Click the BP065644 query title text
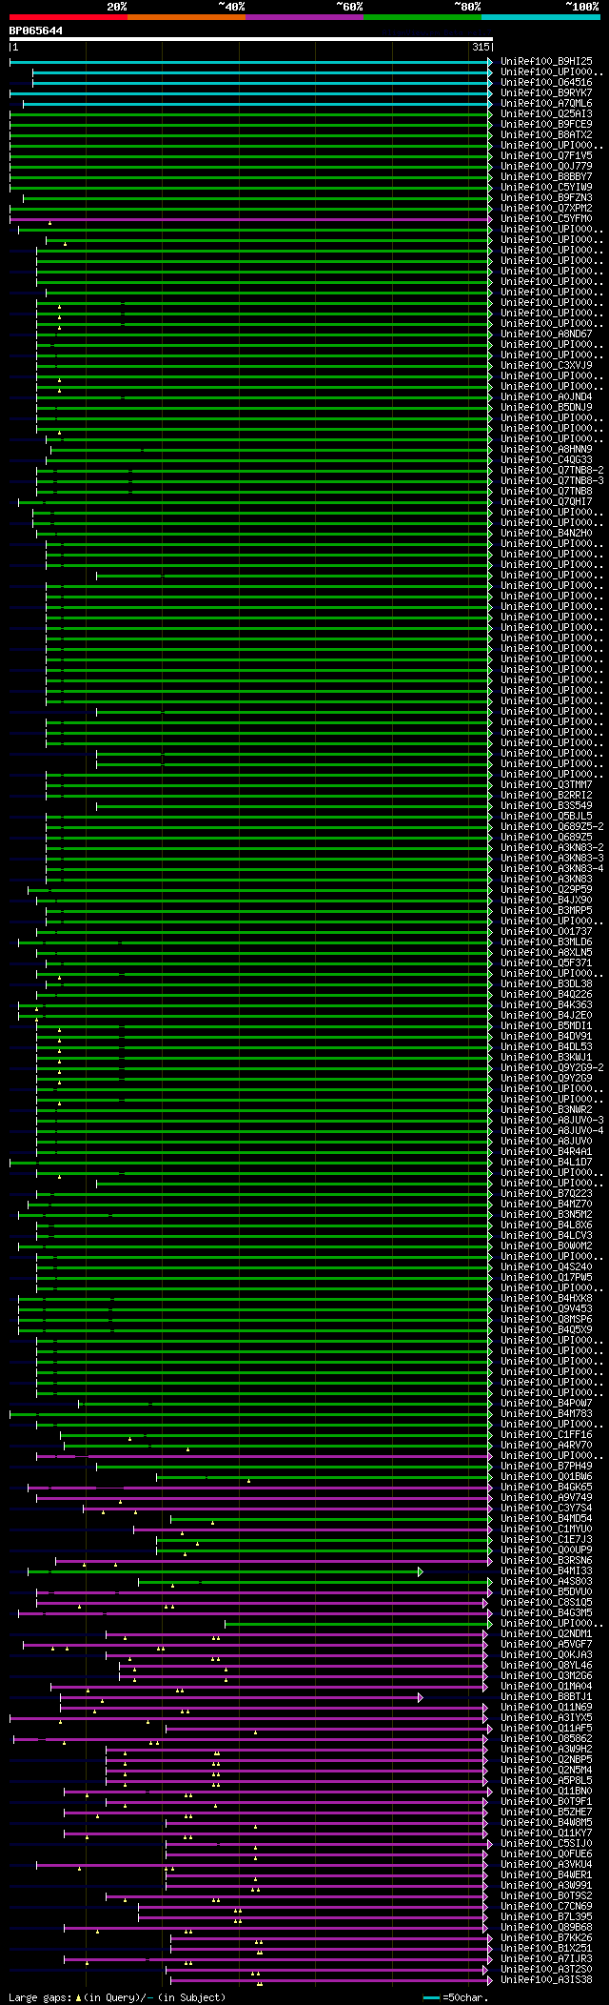 [36, 30]
